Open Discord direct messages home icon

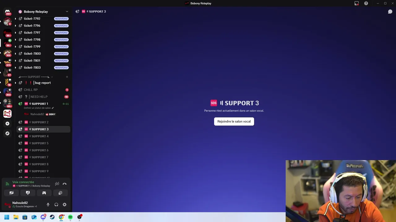(7, 12)
